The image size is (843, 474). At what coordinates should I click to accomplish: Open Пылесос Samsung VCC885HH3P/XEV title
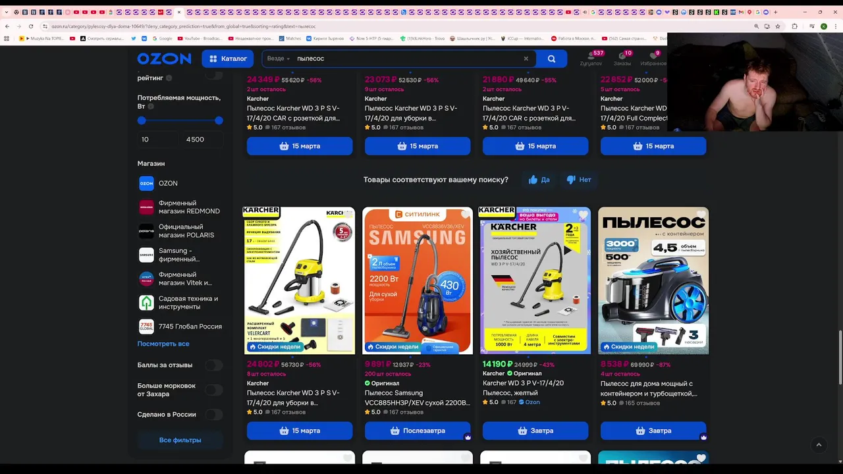[x=418, y=398]
